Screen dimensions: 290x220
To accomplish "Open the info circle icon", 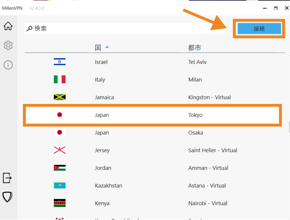I will click(x=8, y=65).
